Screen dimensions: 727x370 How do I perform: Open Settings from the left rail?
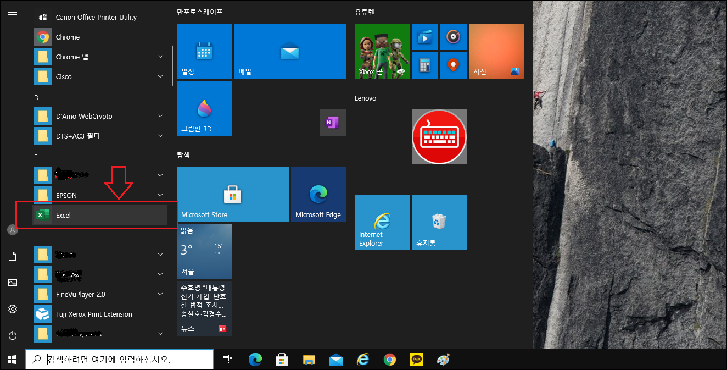click(x=13, y=309)
